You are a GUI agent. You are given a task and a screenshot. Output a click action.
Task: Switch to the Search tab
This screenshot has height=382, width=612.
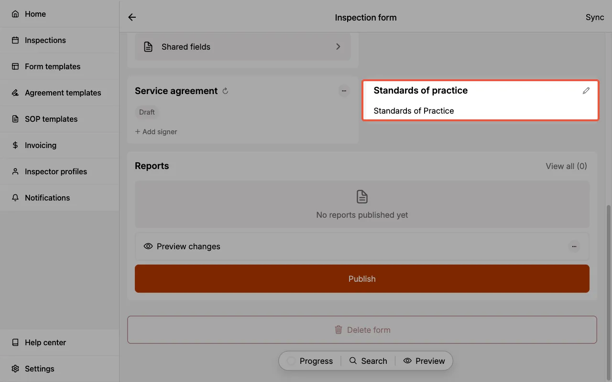pyautogui.click(x=368, y=361)
